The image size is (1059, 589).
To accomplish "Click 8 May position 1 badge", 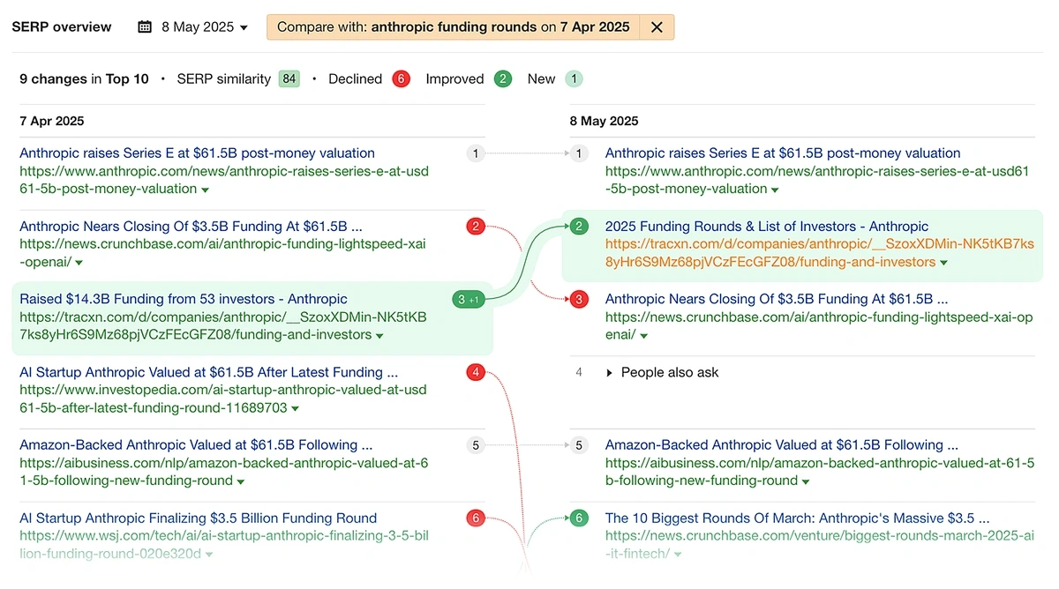I will 579,153.
